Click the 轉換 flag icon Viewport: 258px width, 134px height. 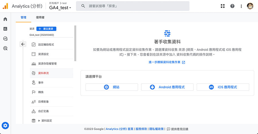pos(34,92)
